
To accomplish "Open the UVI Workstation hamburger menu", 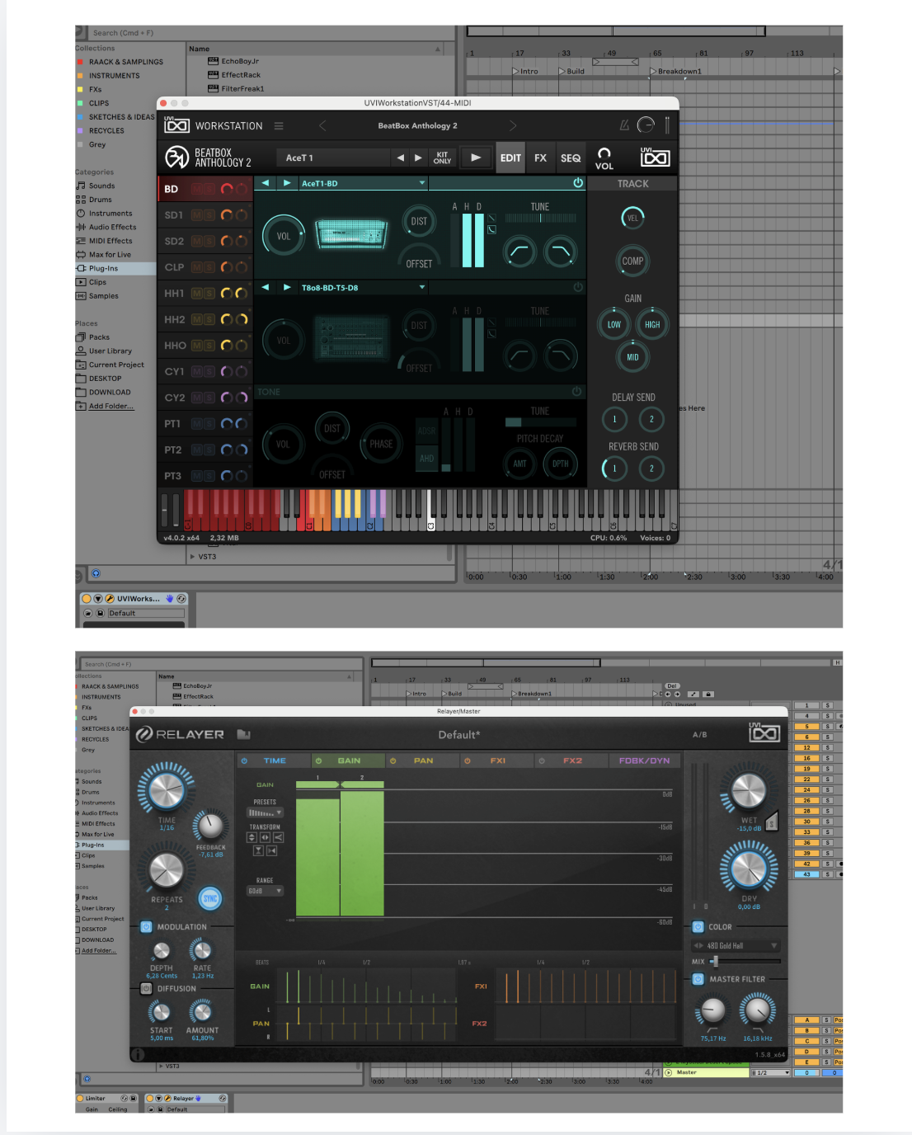I will click(279, 125).
